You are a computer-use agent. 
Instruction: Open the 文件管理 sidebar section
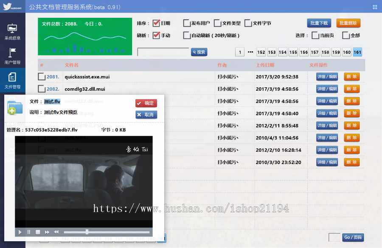(12, 80)
